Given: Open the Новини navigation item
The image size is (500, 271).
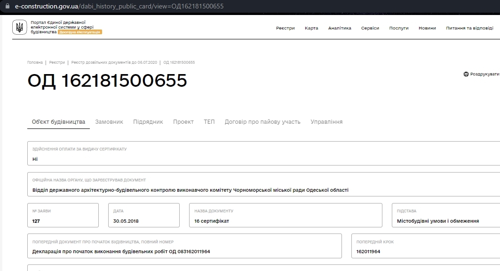Looking at the screenshot, I should pyautogui.click(x=427, y=28).
